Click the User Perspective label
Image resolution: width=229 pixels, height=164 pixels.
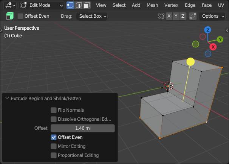pyautogui.click(x=22, y=28)
